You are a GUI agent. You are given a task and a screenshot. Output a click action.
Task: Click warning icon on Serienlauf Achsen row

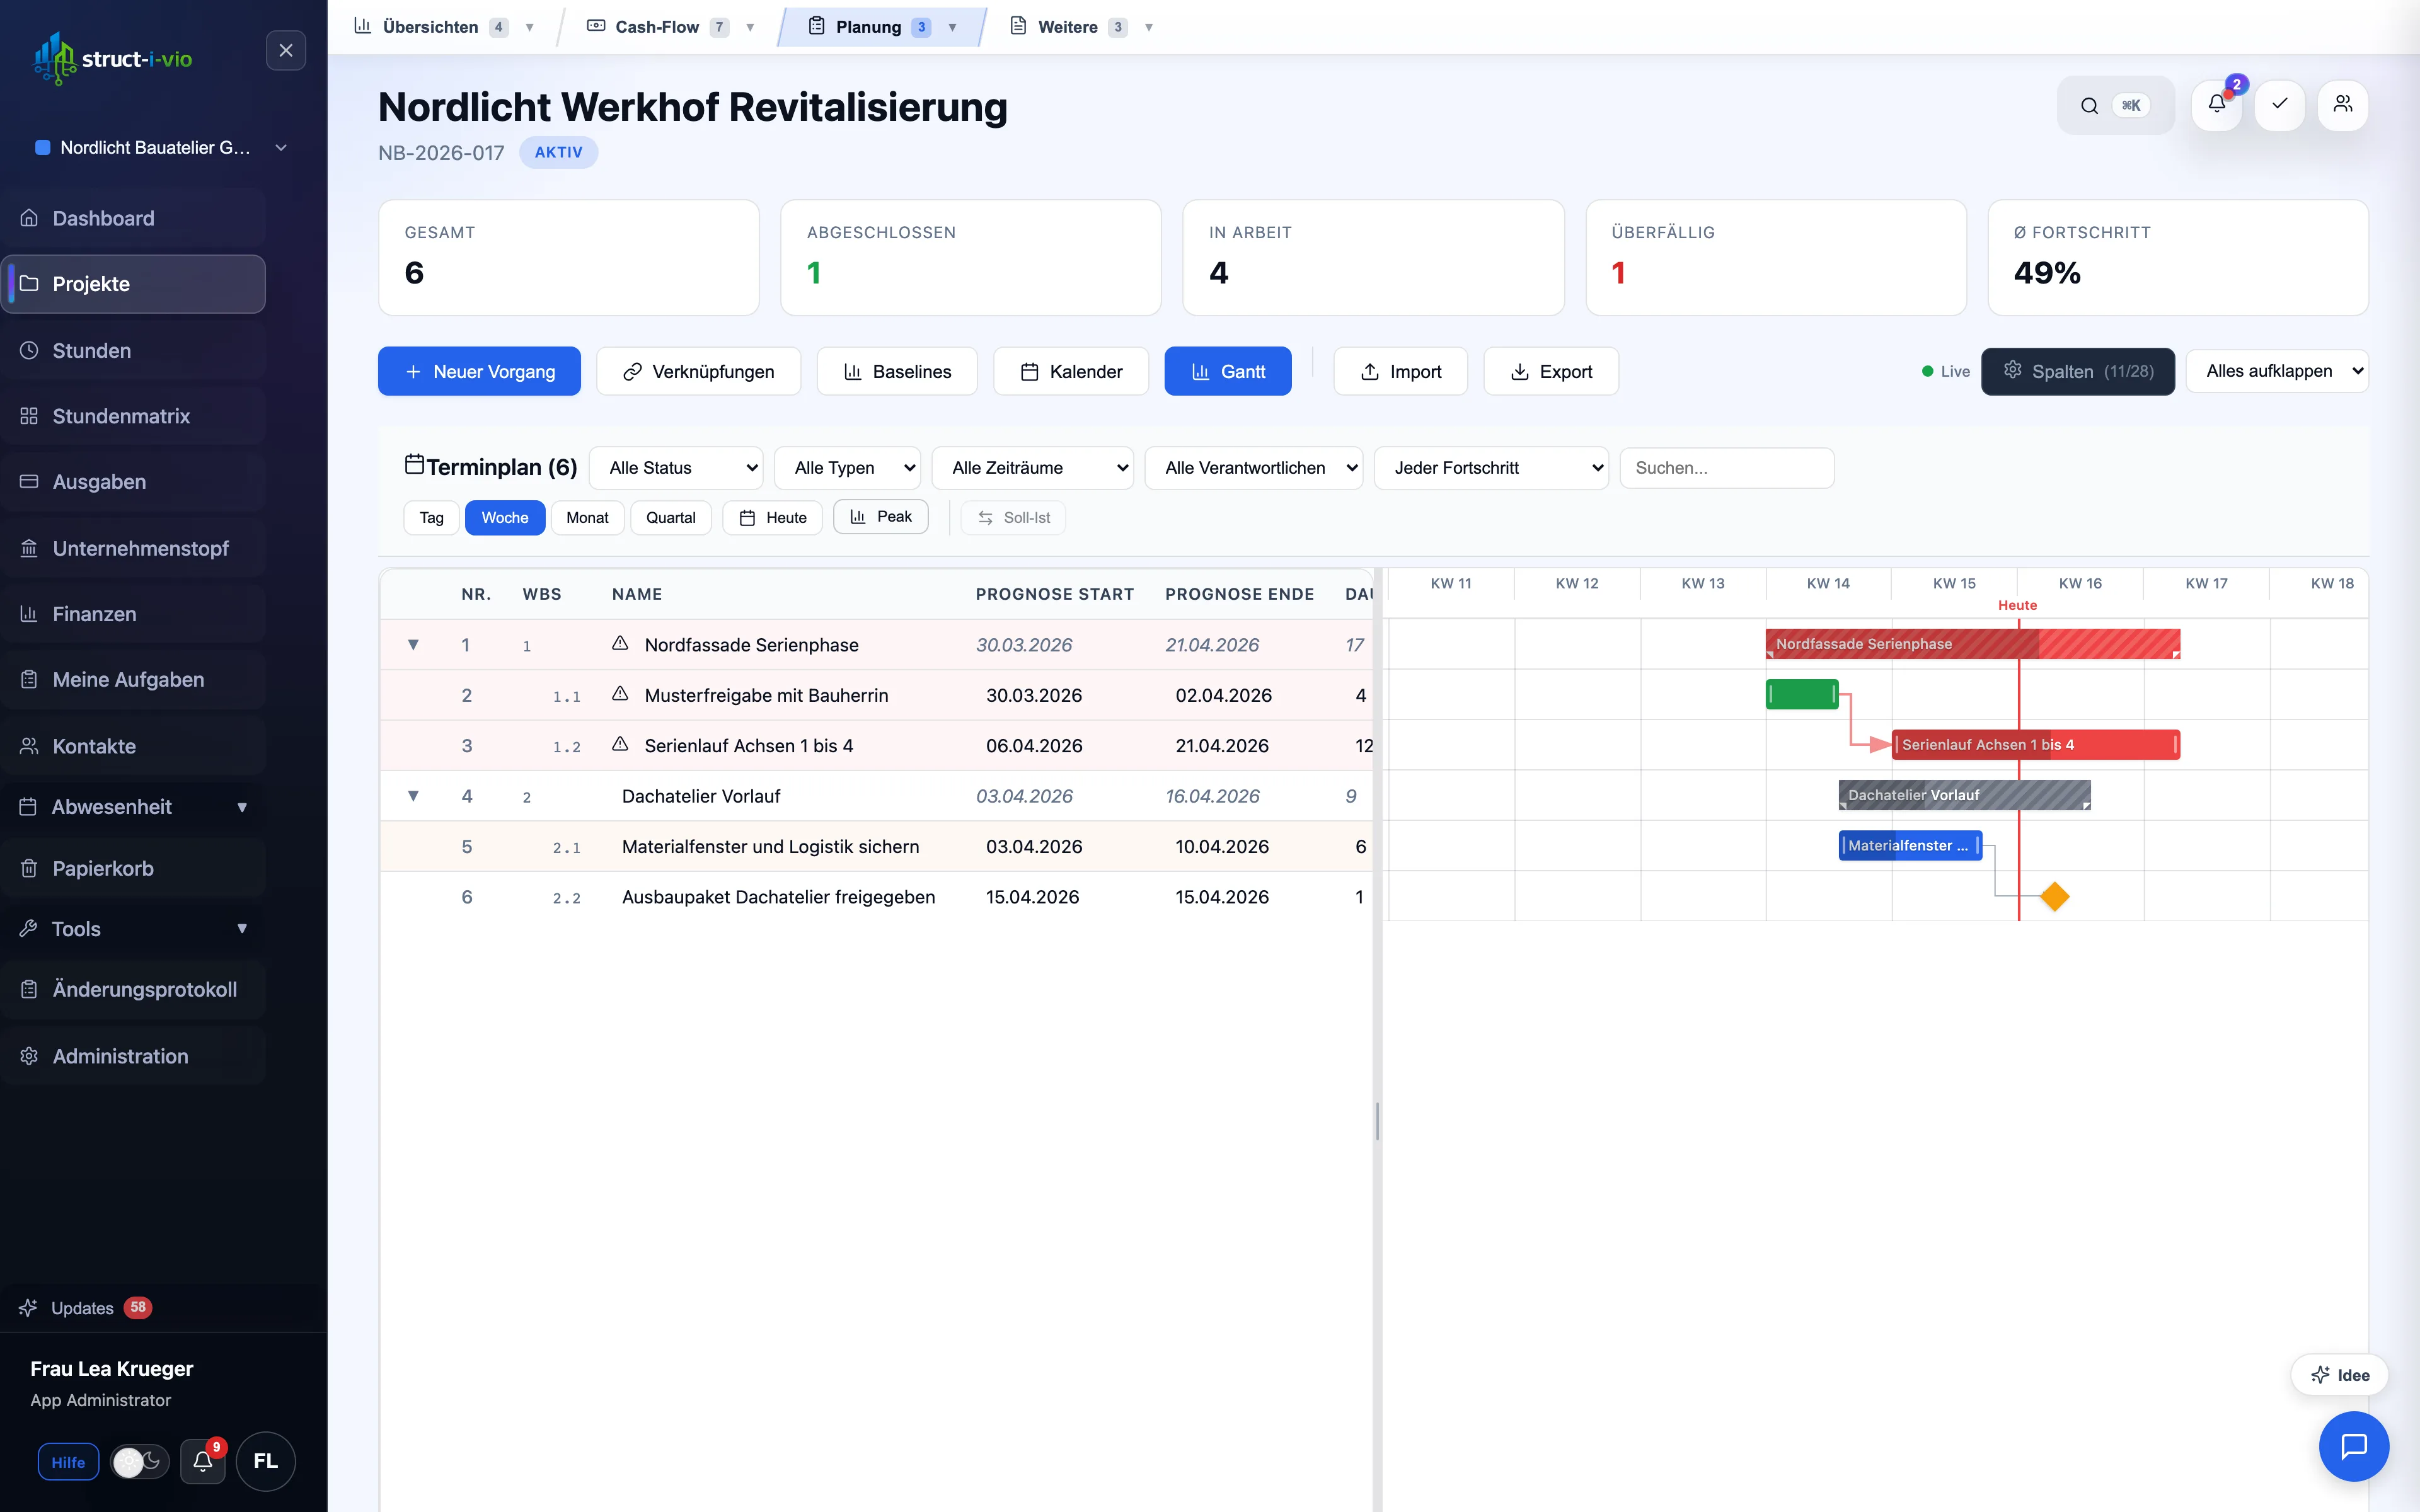(620, 744)
